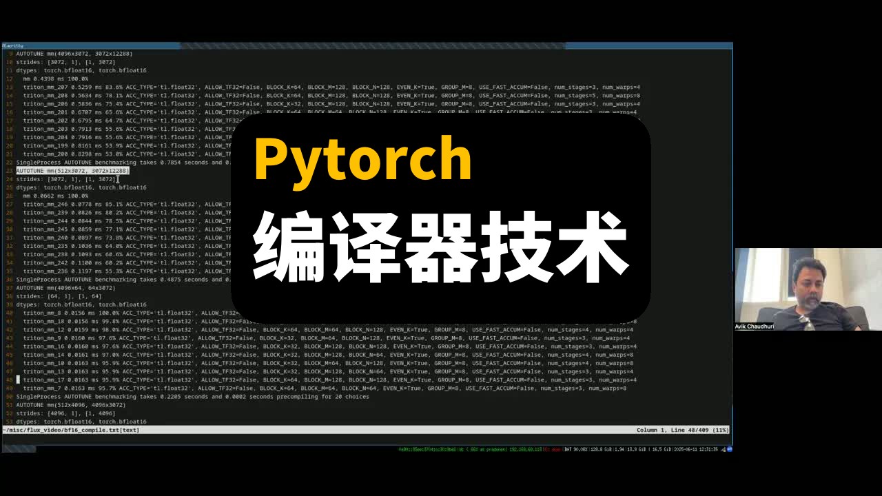Select the 'triton_mm_240' result row

(128, 238)
